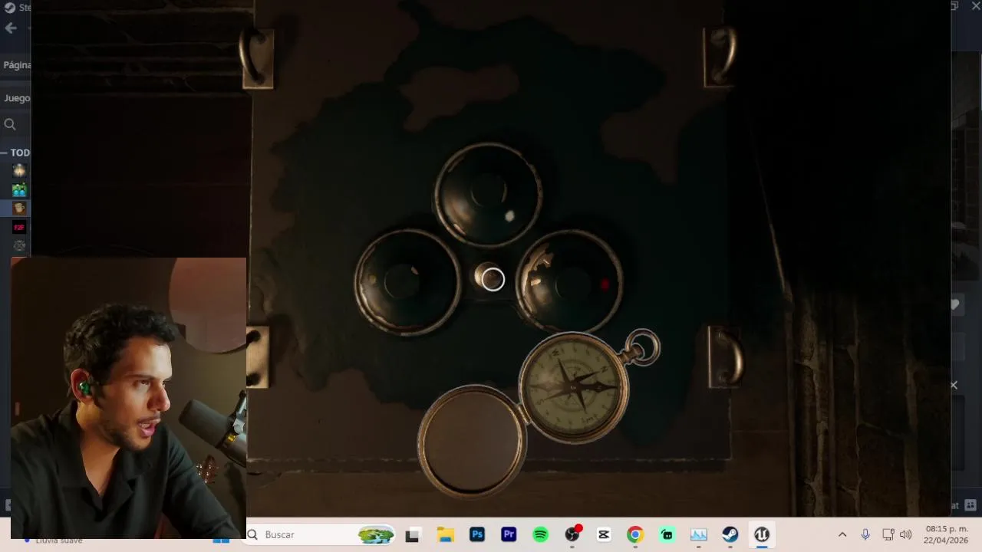
Task: Turn the right dial with the red dot
Action: click(569, 282)
